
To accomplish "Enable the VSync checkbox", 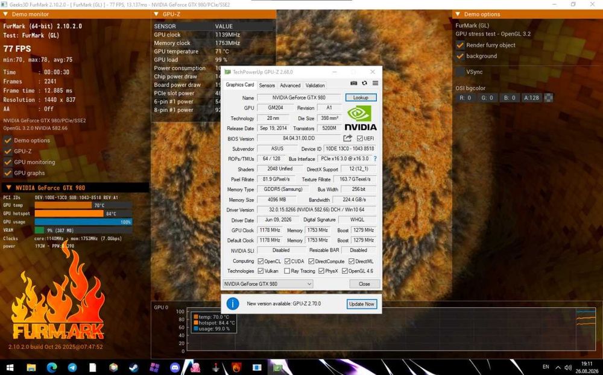I will coord(460,72).
